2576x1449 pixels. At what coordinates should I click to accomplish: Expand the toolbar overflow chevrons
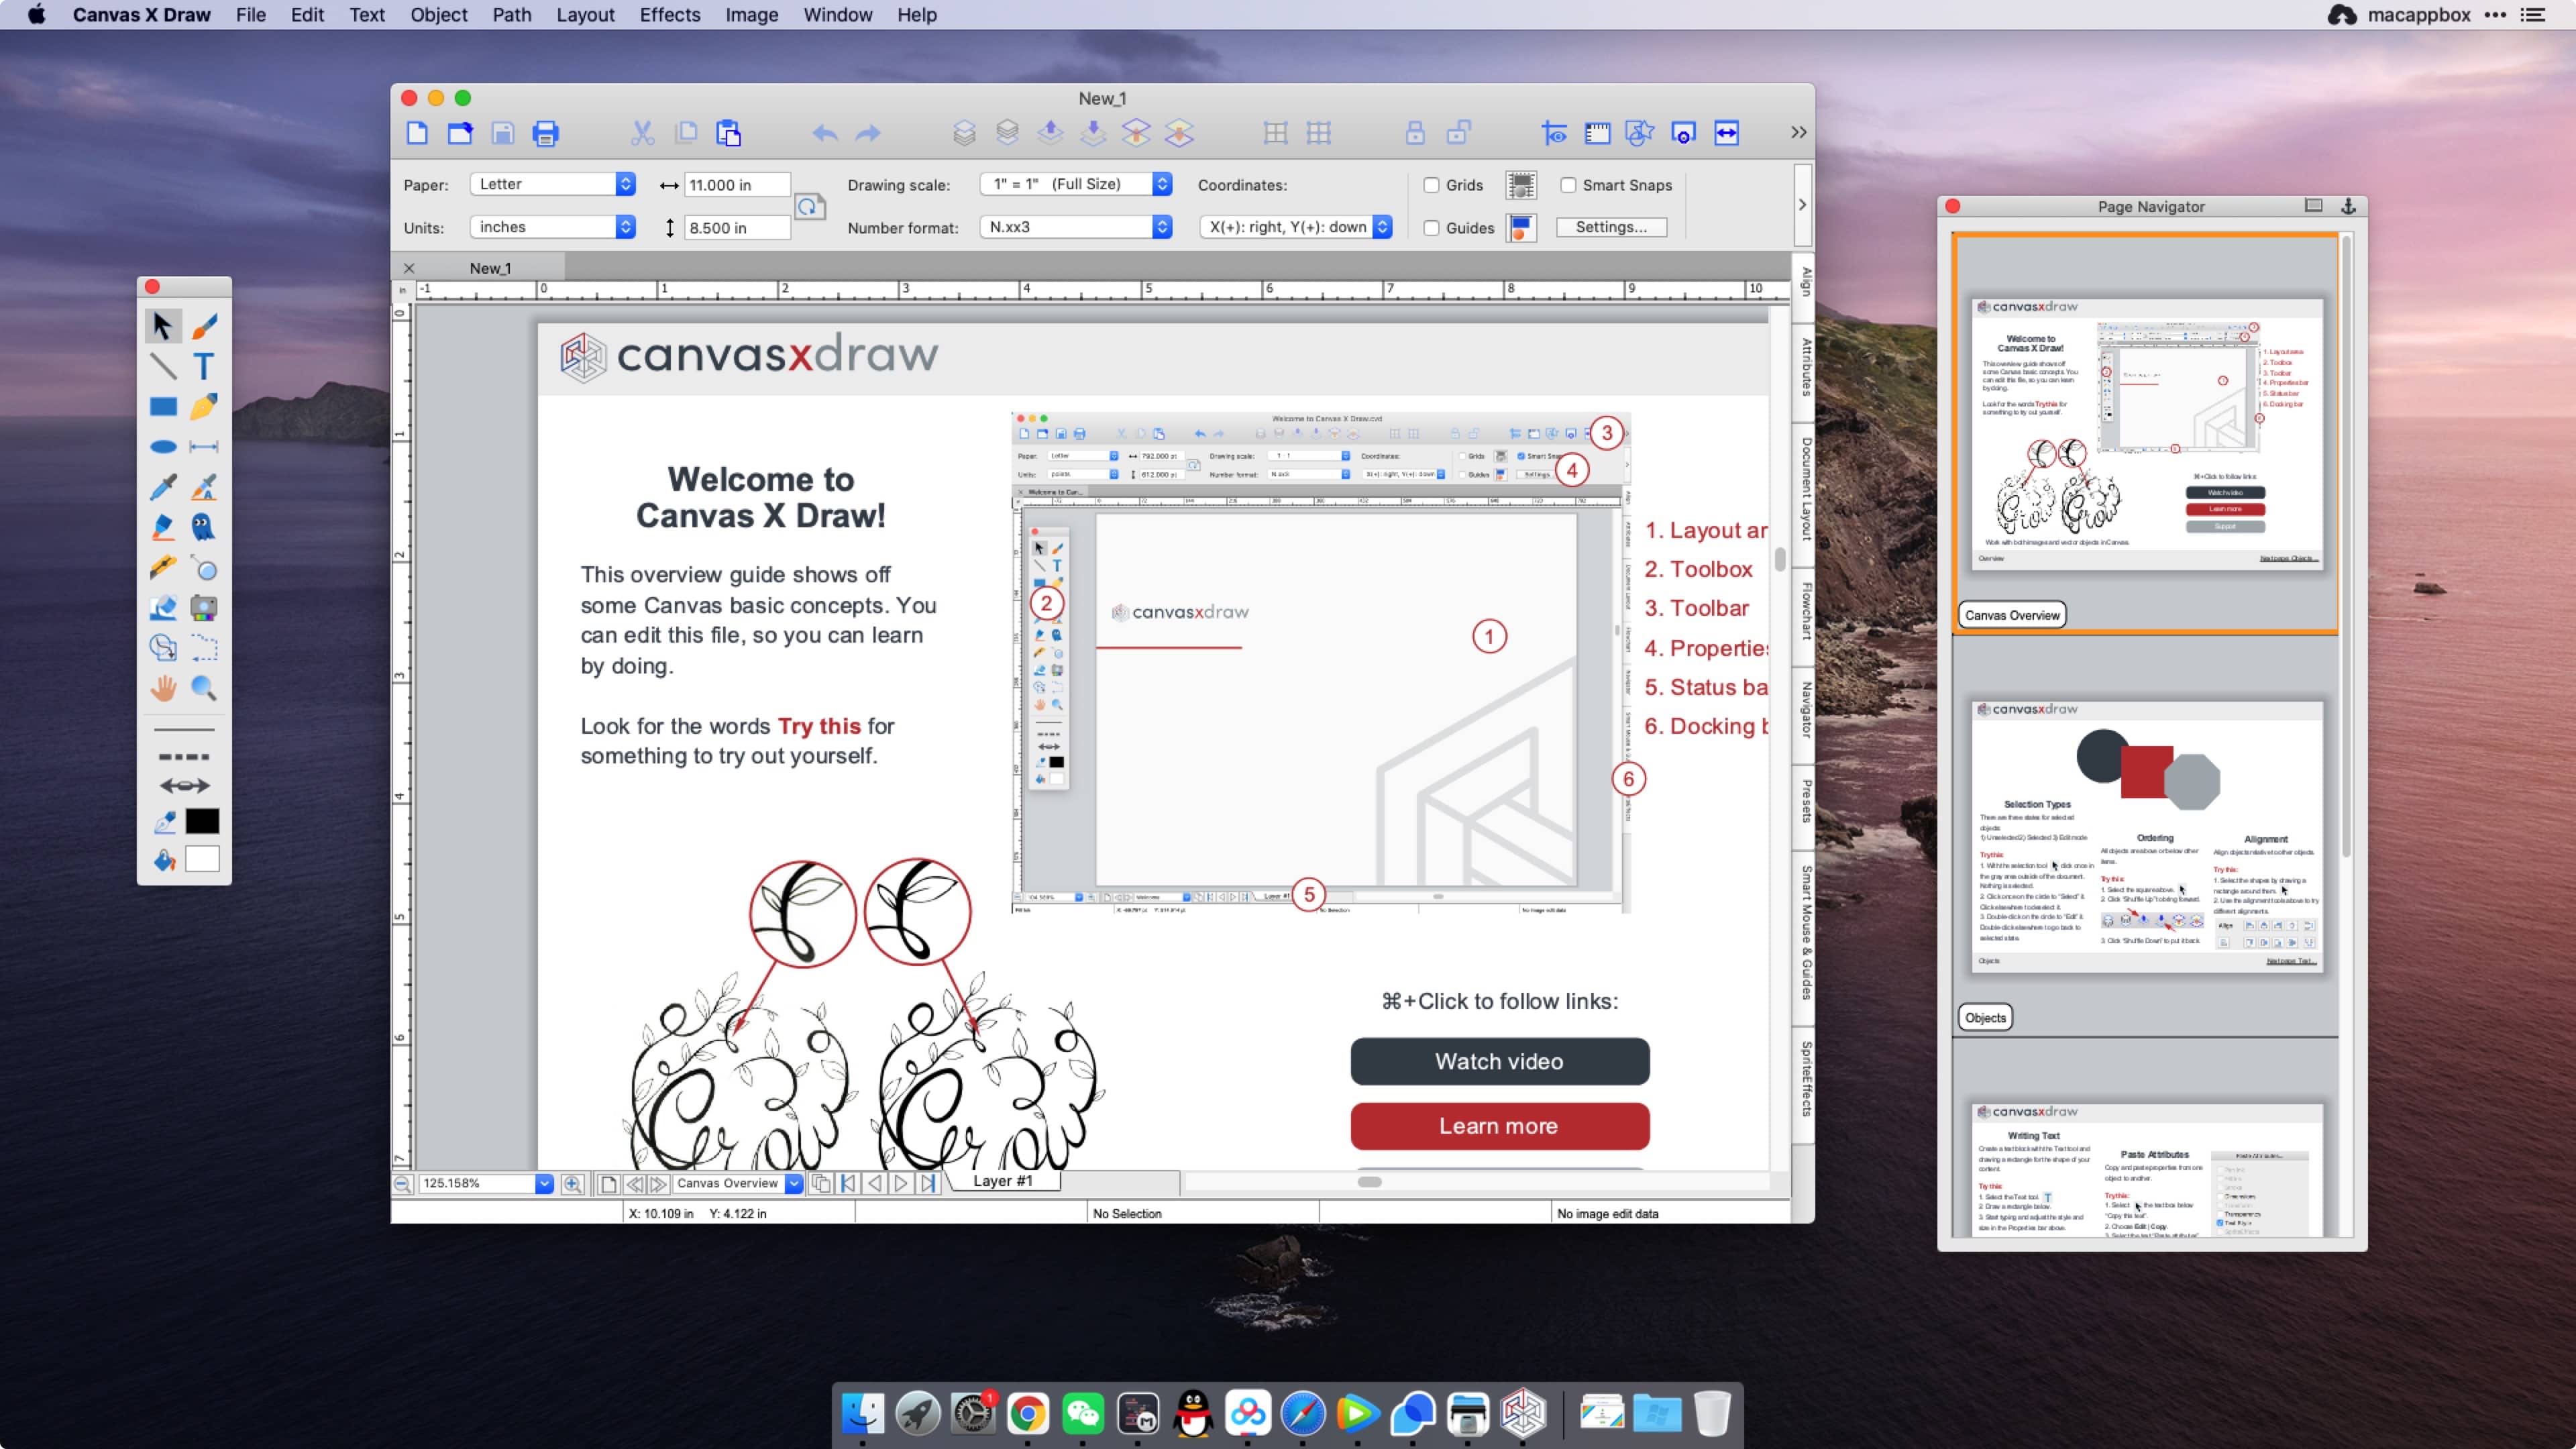point(1798,132)
